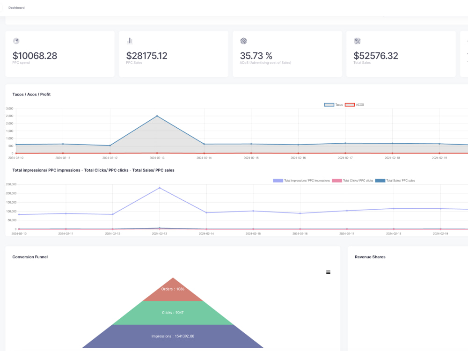Click the 2024-02-13 peak point on the Tacos chart
The image size is (468, 351).
(x=157, y=115)
